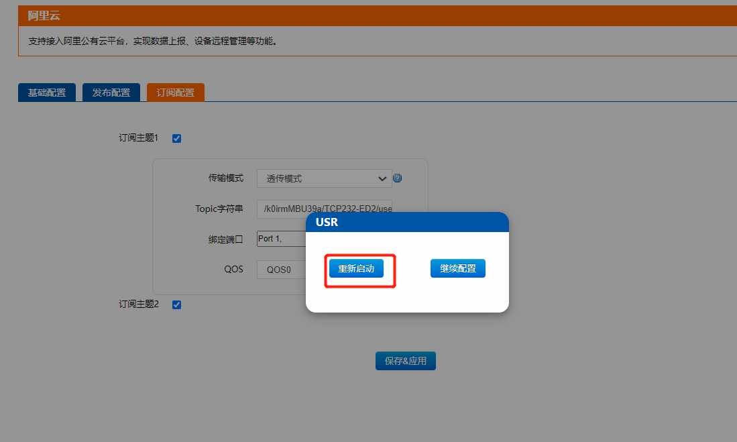Click the USR dialog title bar
737x442 pixels.
click(407, 222)
